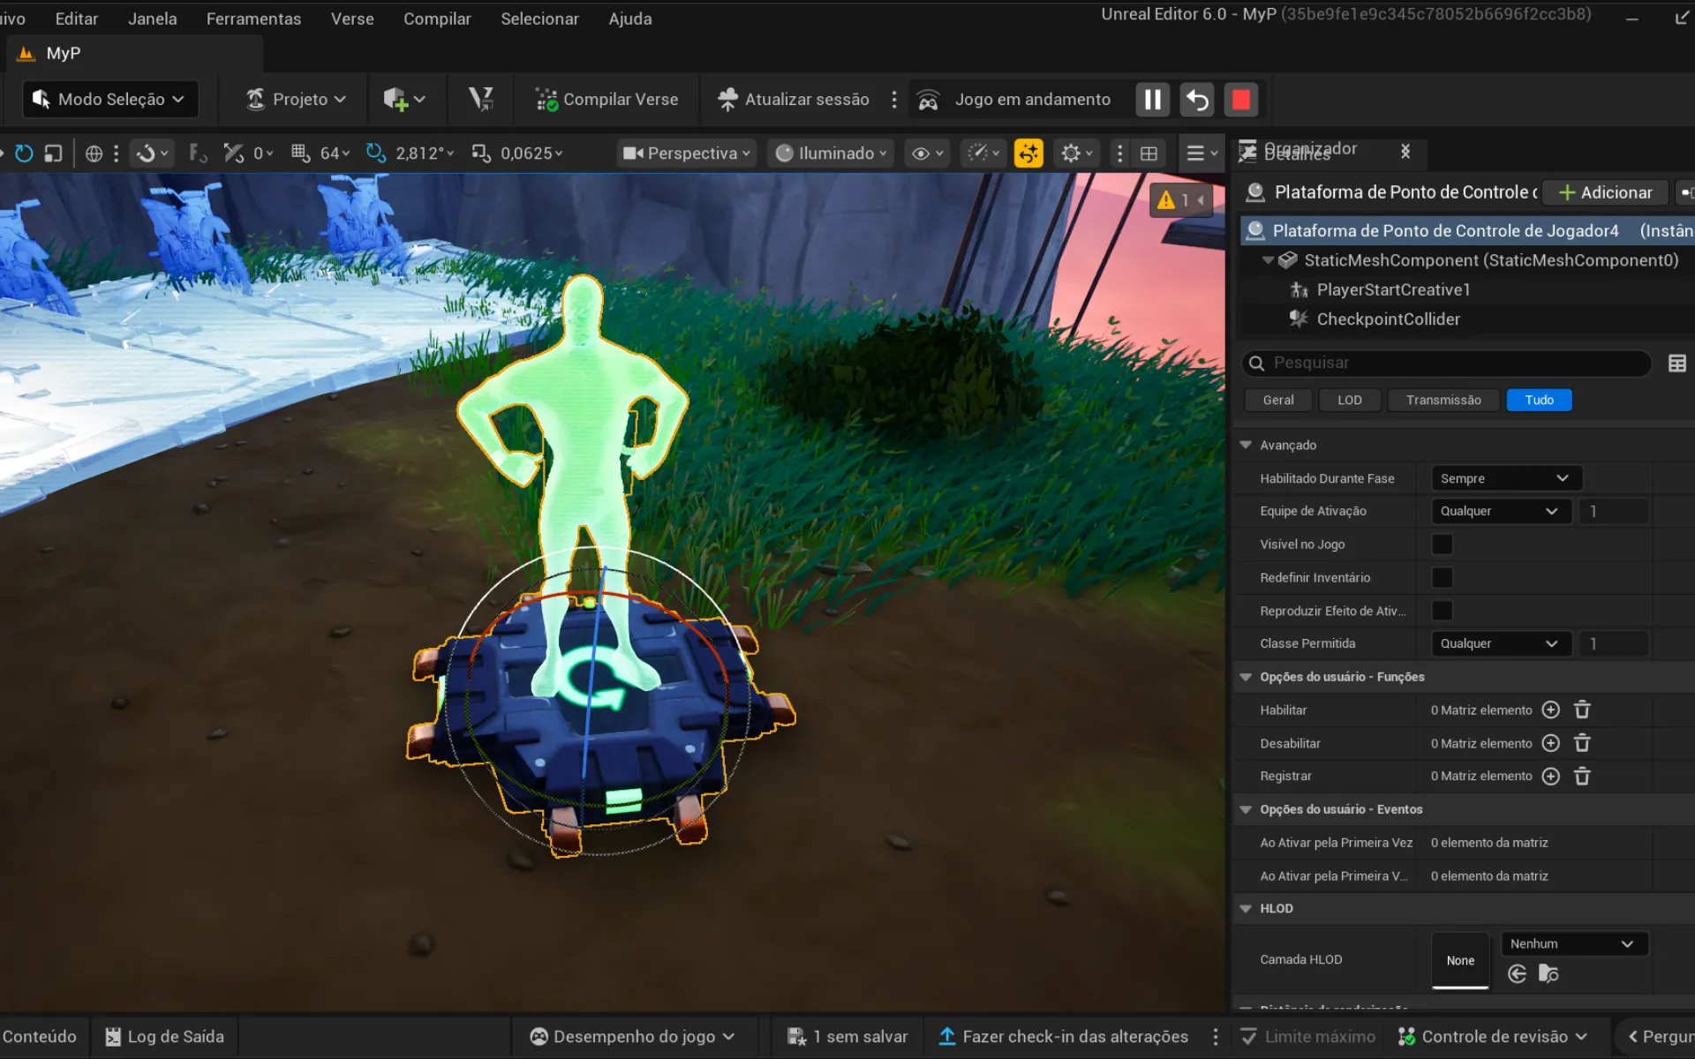
Task: Add Enable function binding with plus icon
Action: click(x=1550, y=710)
